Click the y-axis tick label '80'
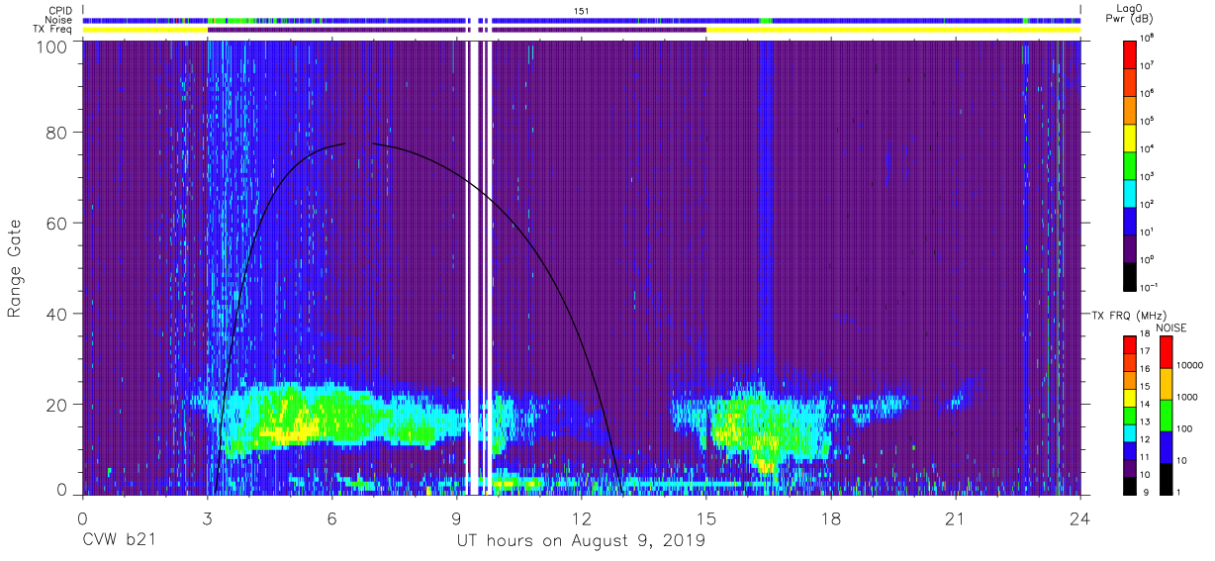The height and width of the screenshot is (561, 1215). tap(57, 133)
